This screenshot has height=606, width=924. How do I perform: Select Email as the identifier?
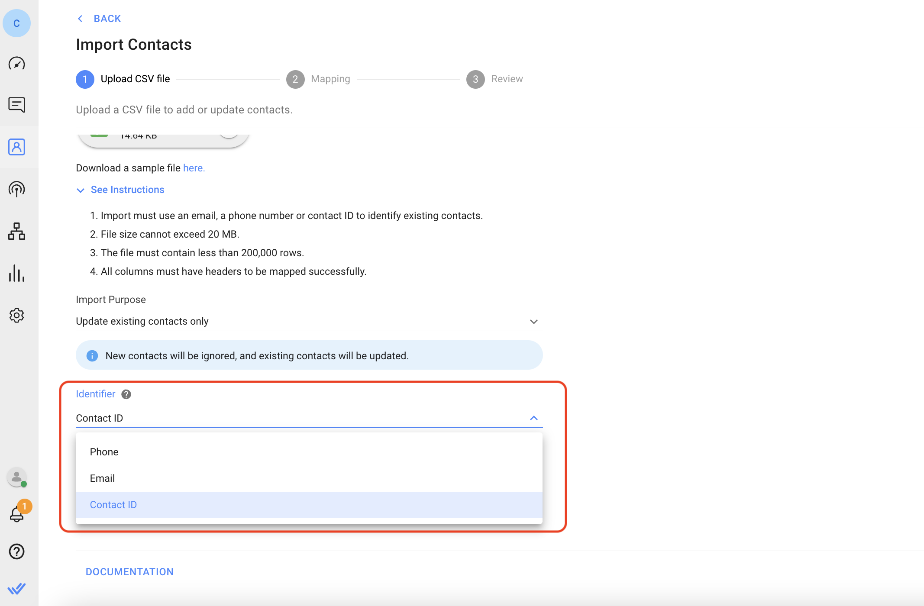(x=102, y=478)
